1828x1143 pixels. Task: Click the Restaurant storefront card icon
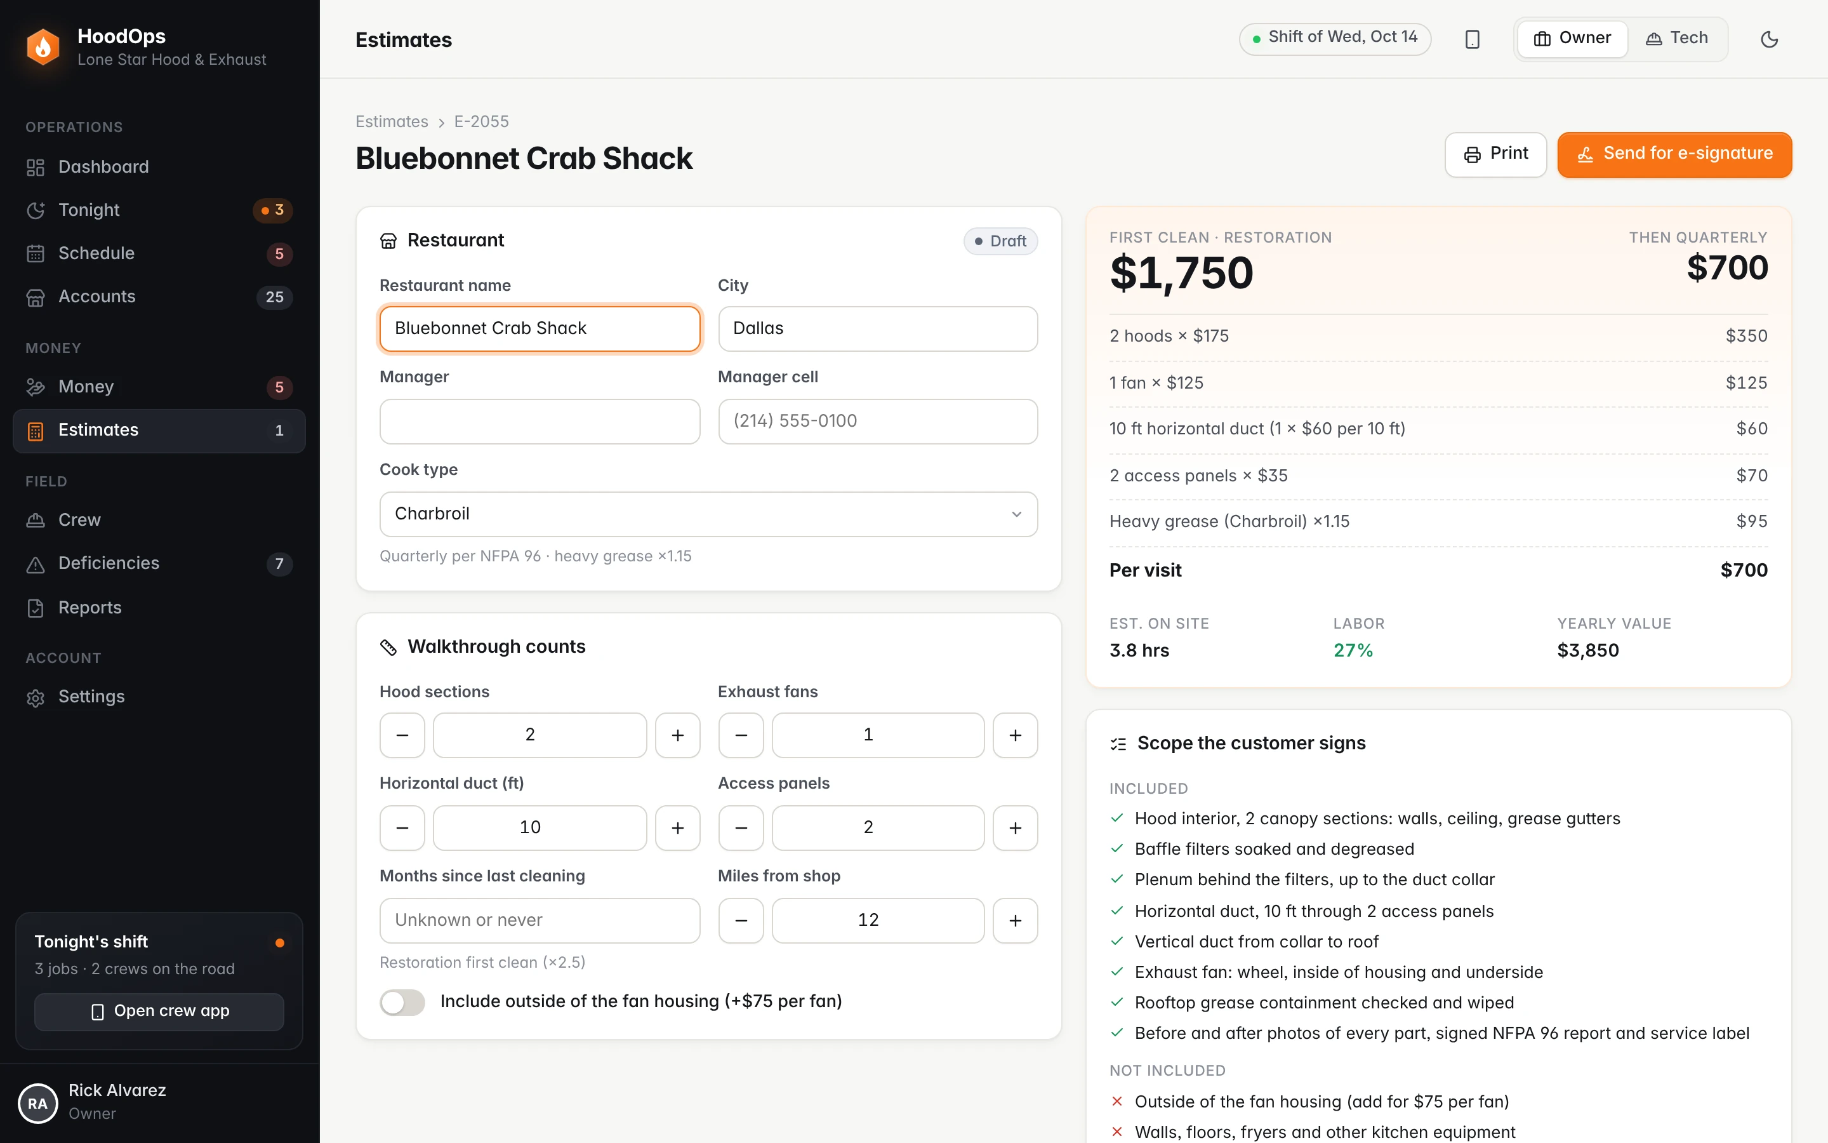click(388, 241)
